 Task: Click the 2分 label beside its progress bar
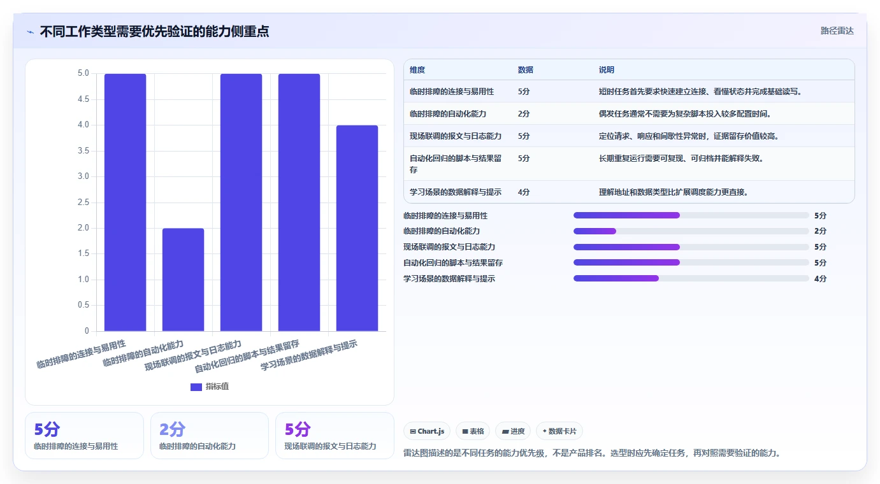[820, 231]
